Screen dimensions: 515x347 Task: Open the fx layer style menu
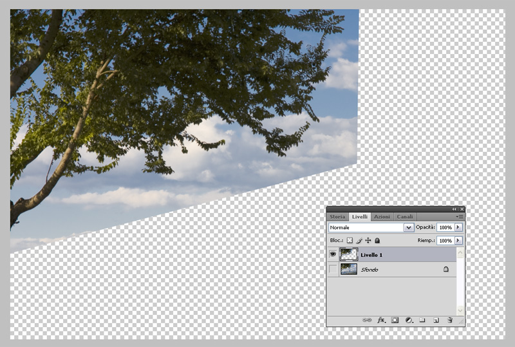point(381,319)
